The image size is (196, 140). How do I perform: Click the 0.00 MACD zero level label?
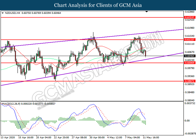pos(187,121)
